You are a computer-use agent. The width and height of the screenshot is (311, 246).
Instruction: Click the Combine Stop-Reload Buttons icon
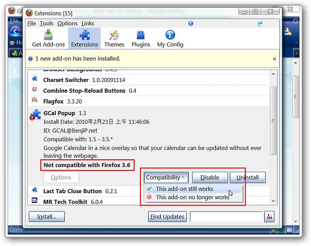pos(35,89)
